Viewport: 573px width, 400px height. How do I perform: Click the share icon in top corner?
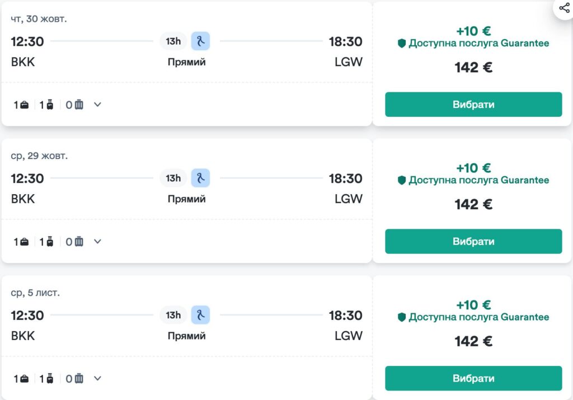point(564,8)
